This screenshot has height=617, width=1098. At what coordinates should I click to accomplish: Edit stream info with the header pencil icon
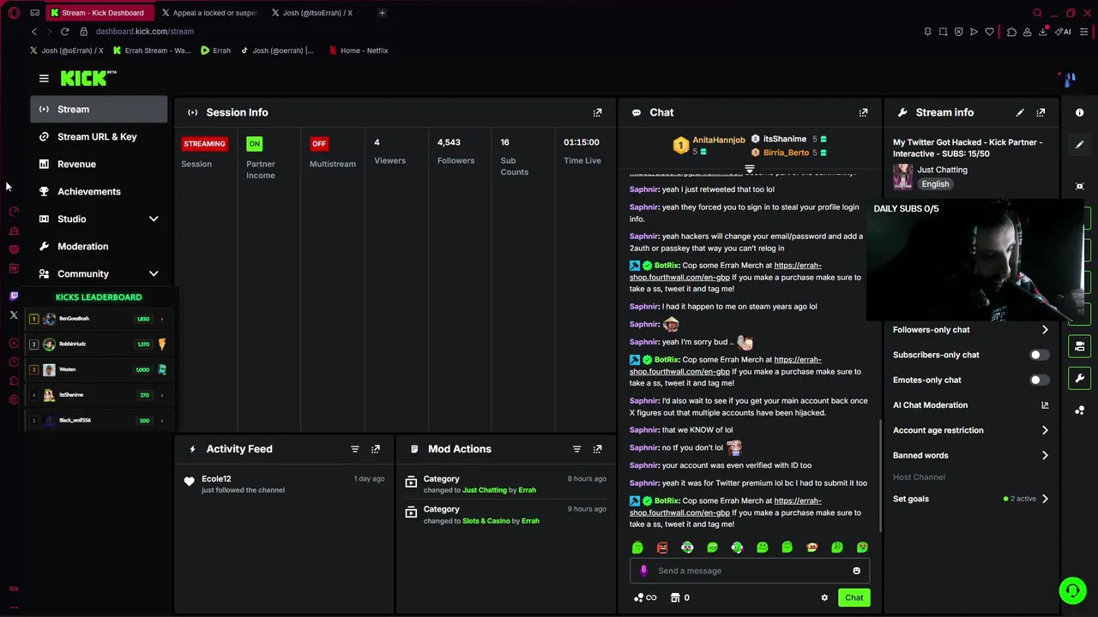pyautogui.click(x=1020, y=112)
